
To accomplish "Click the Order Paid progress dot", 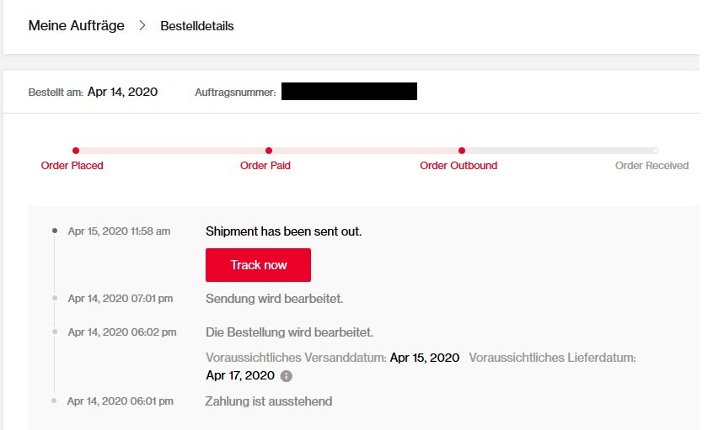I will tap(269, 151).
